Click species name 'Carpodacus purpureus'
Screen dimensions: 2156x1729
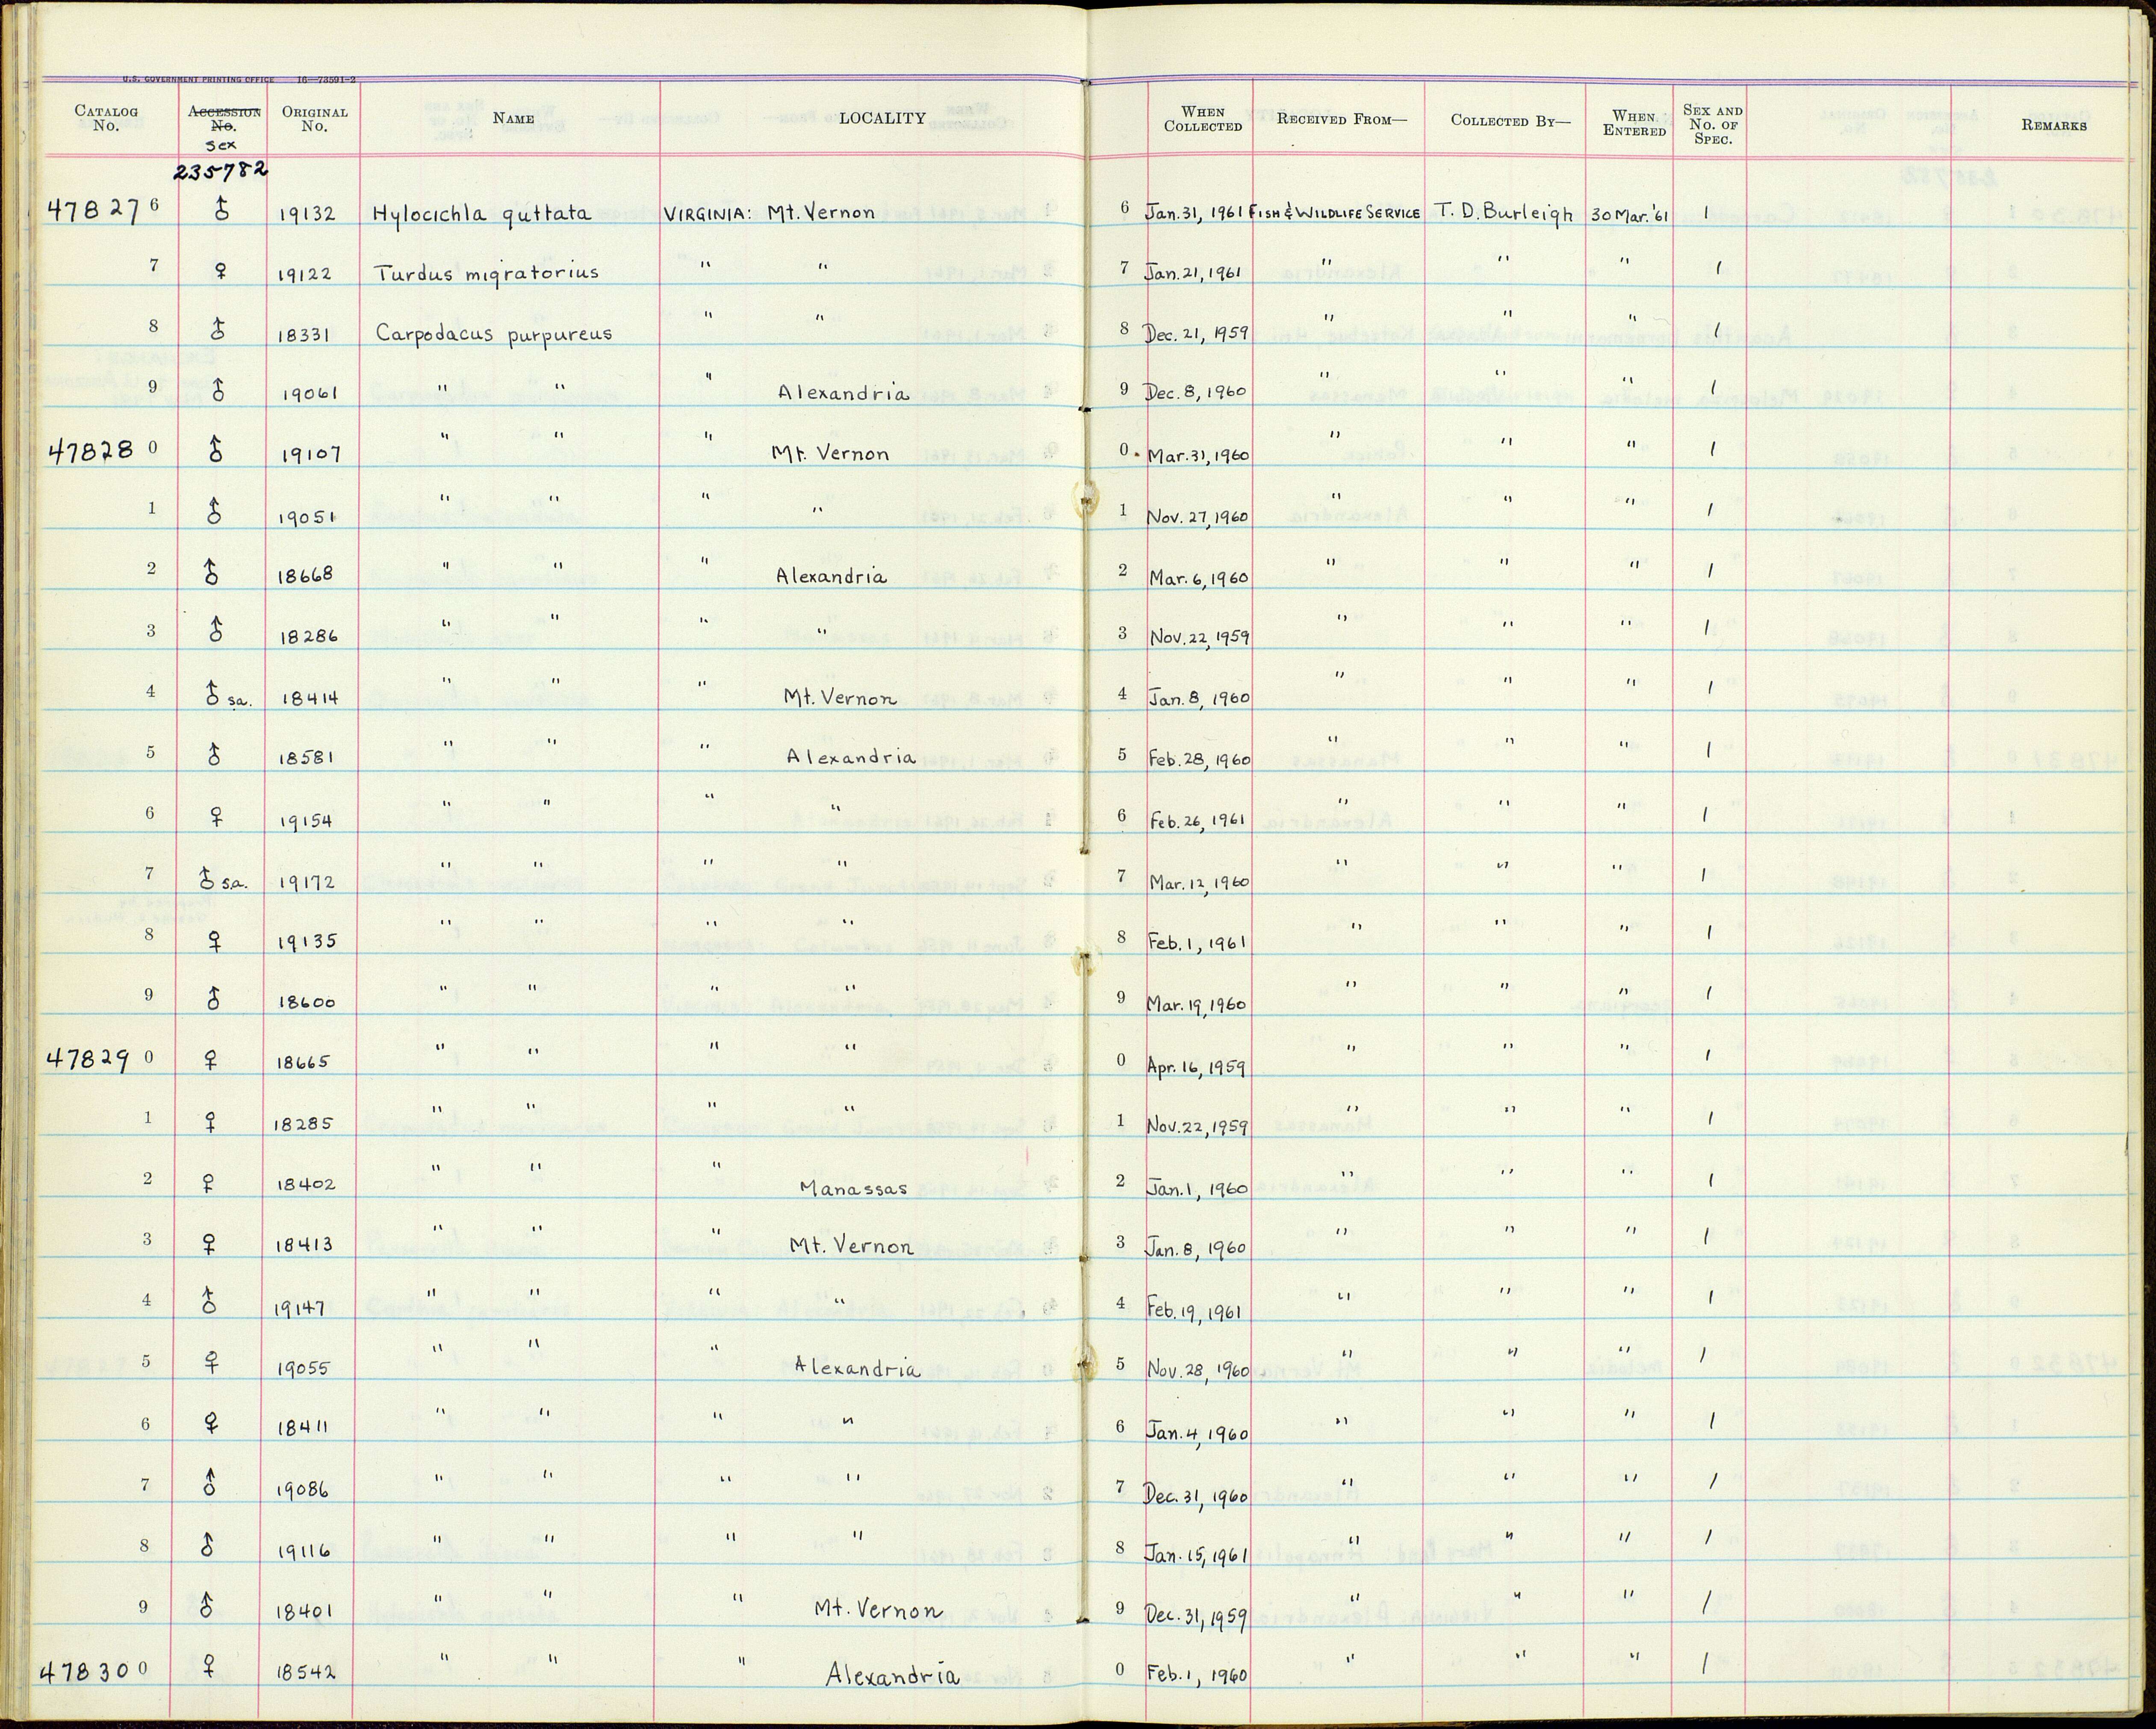point(494,334)
